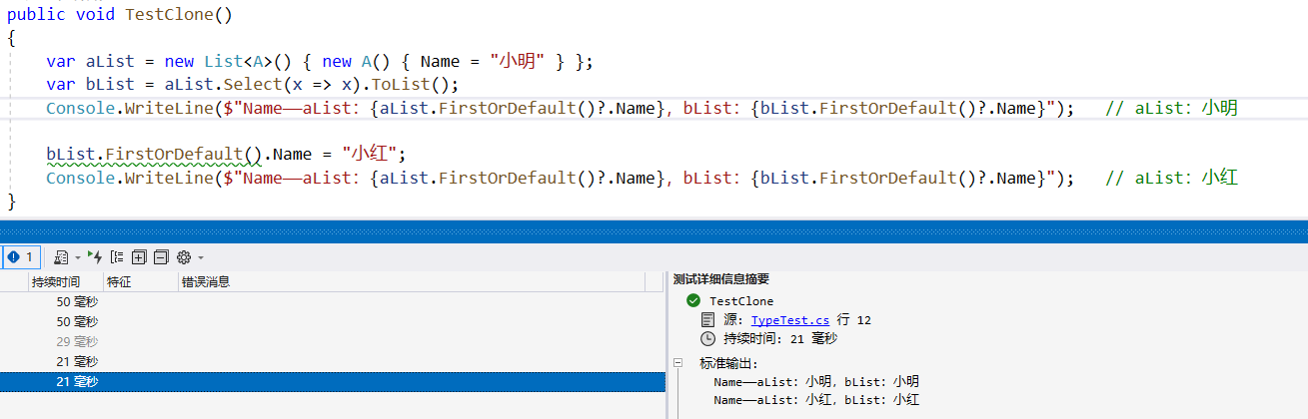The height and width of the screenshot is (419, 1308).
Task: Click the 错误消息 column header
Action: point(206,282)
